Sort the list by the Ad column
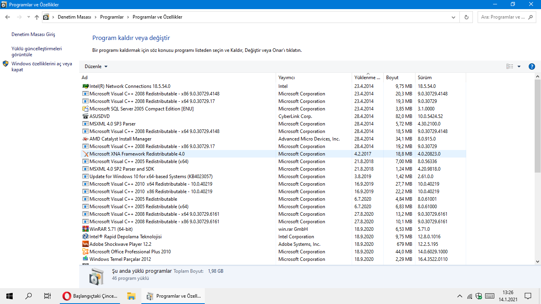541x304 pixels. tap(178, 77)
